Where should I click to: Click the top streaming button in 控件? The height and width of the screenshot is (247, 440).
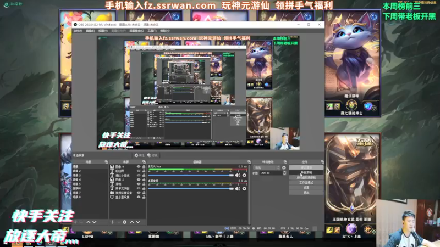coord(306,167)
